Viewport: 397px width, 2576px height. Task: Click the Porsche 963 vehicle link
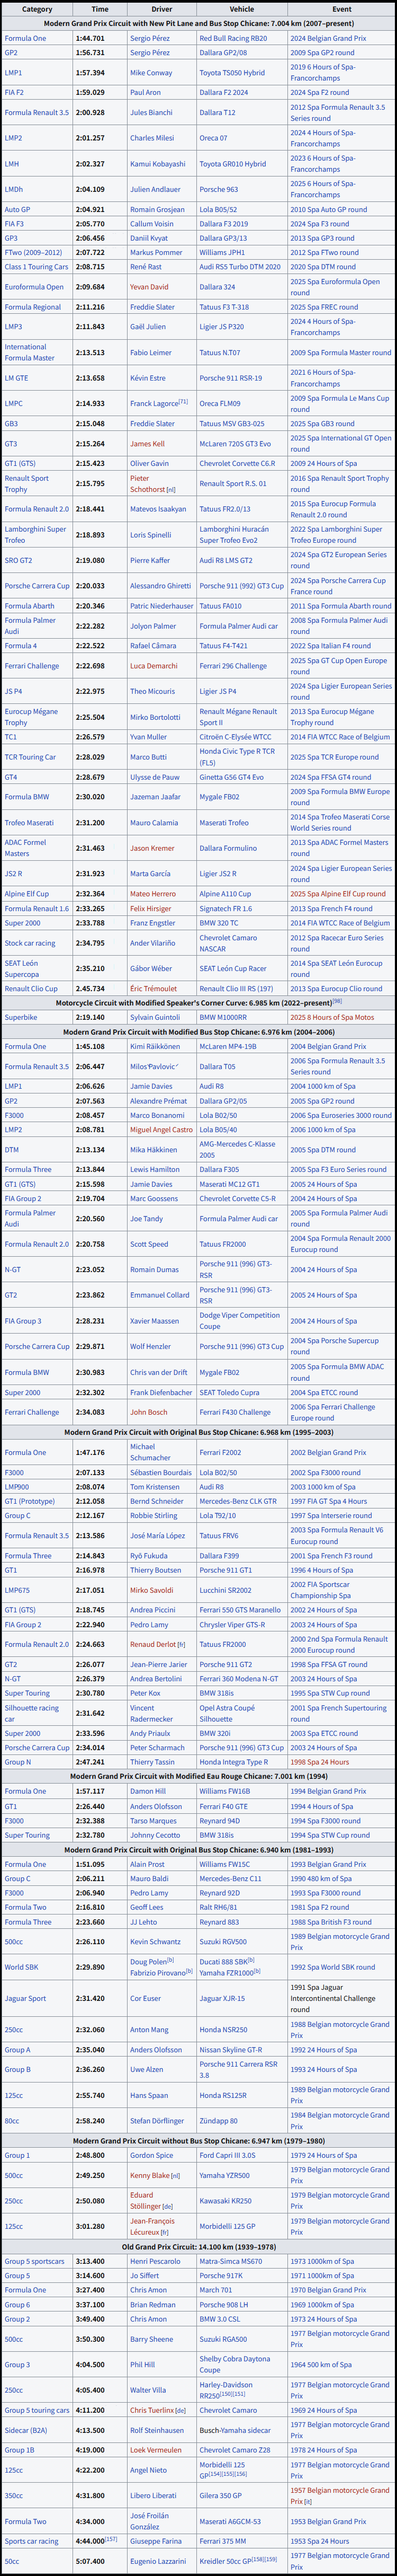pyautogui.click(x=219, y=189)
